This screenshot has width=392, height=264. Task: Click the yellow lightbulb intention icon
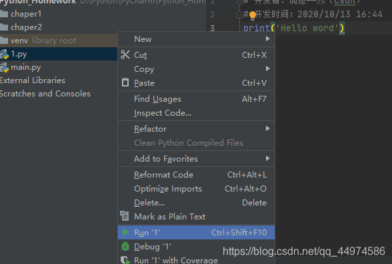pos(253,15)
